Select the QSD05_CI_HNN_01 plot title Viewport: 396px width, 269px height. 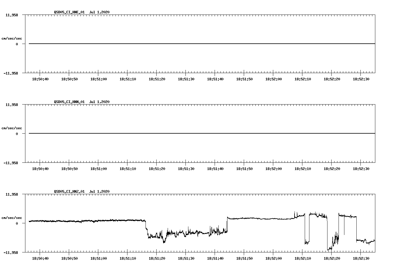tap(82, 102)
